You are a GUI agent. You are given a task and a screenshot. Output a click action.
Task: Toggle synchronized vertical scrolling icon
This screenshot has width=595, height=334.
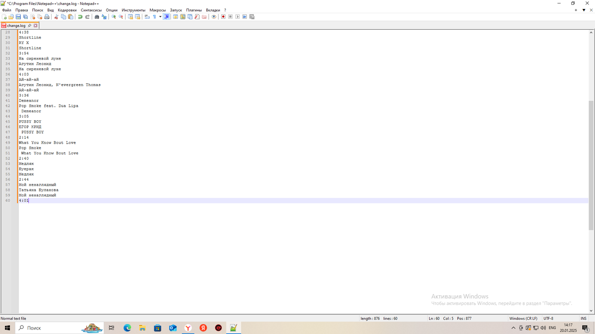130,17
